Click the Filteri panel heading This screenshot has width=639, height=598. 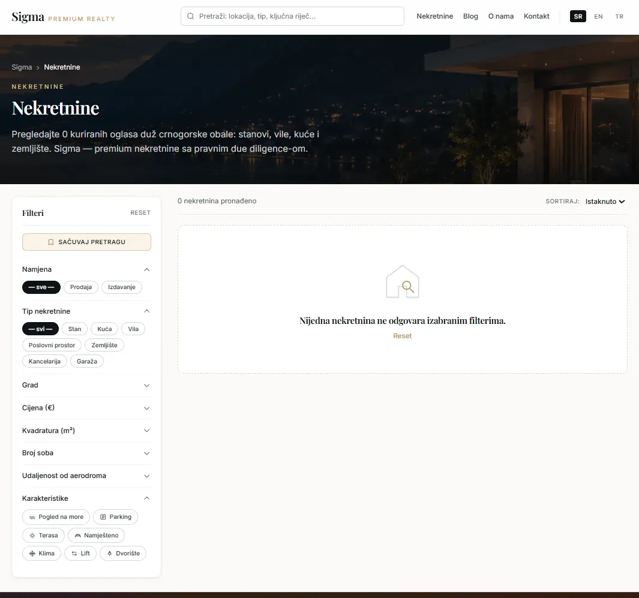(32, 213)
